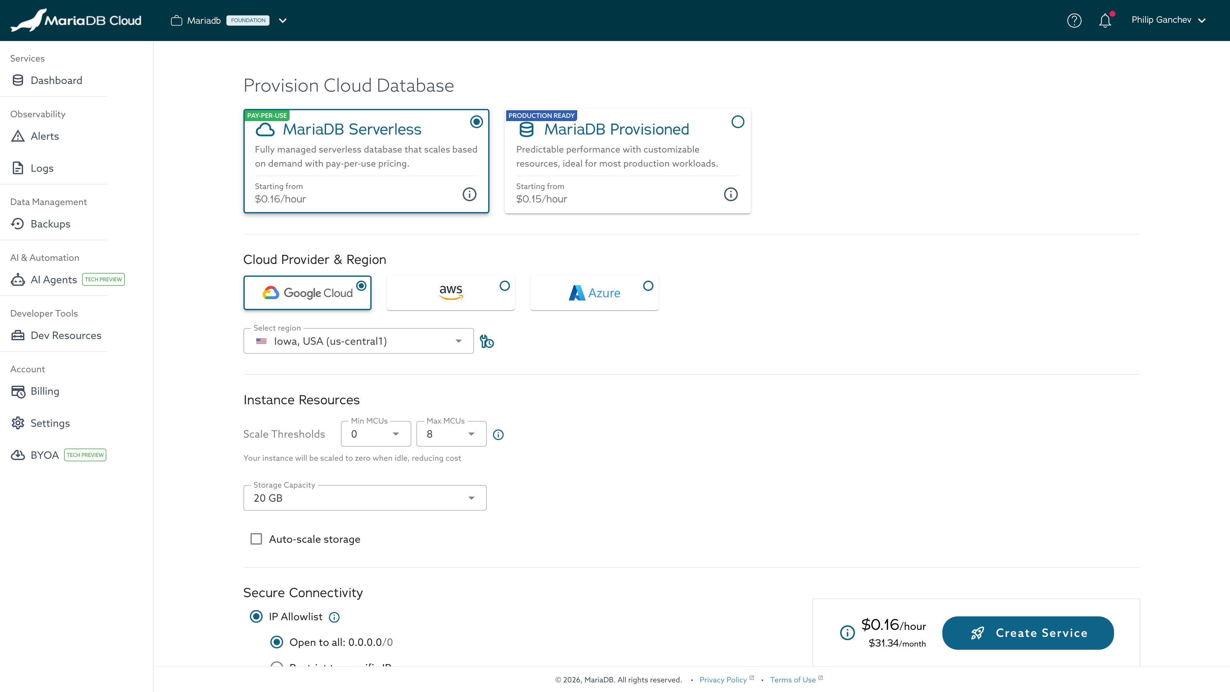
Task: Choose AWS as cloud provider
Action: 451,293
